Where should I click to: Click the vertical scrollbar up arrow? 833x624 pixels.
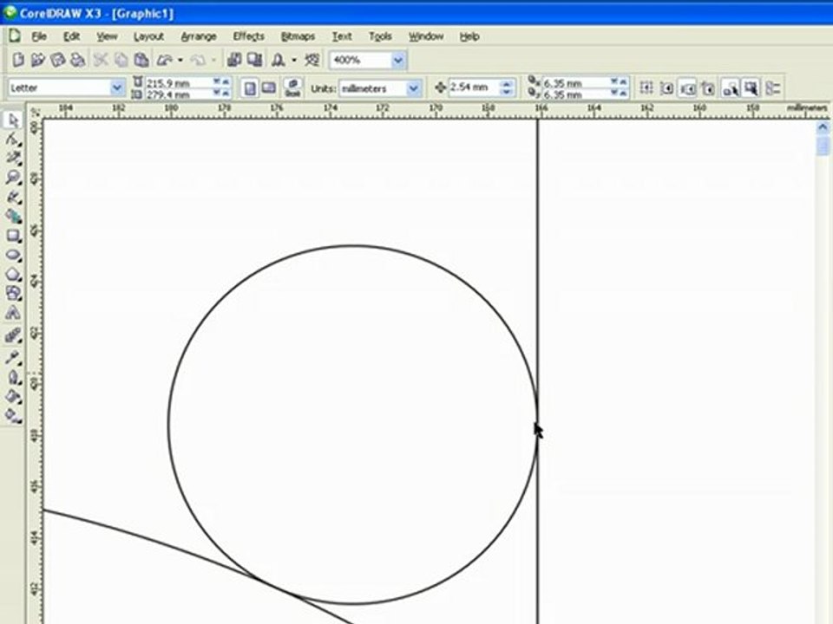pyautogui.click(x=823, y=127)
